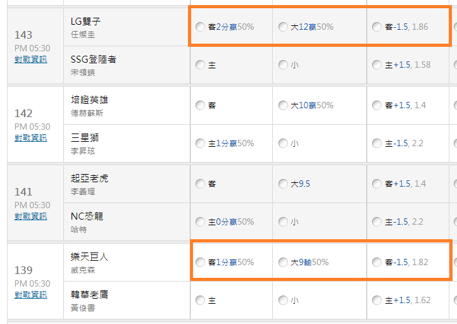This screenshot has height=324, width=457.
Task: Choose 客-1.5, 1.86 handicap for LG雙子
Action: [x=377, y=27]
